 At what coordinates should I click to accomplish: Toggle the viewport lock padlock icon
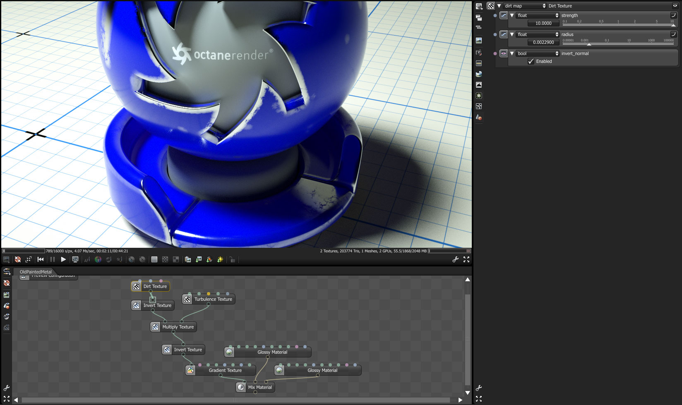232,259
